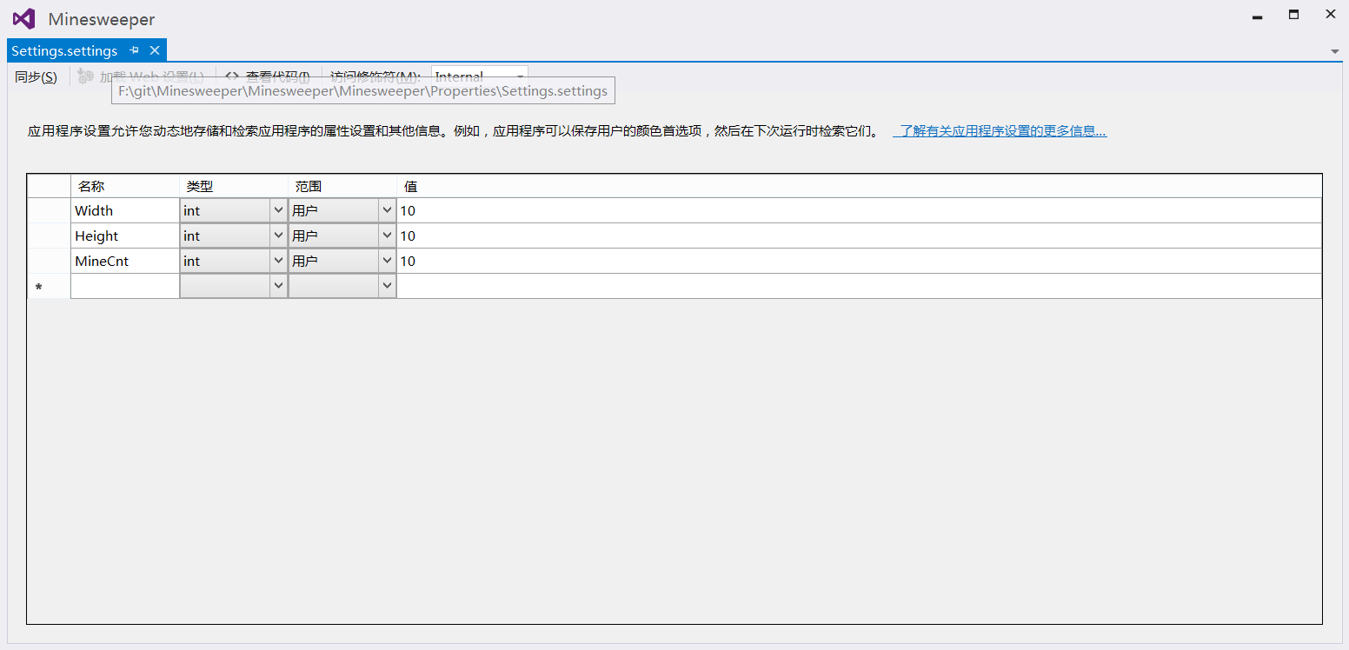
Task: Edit the value field of Height
Action: 859,235
